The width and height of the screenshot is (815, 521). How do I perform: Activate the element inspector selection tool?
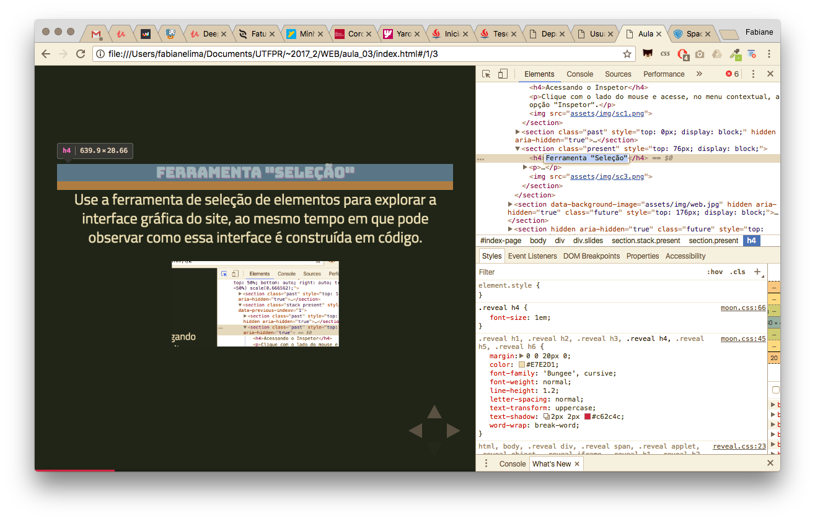click(487, 74)
